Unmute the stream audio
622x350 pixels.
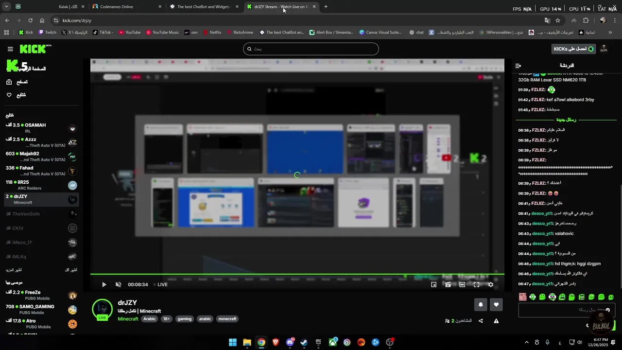[x=118, y=284]
